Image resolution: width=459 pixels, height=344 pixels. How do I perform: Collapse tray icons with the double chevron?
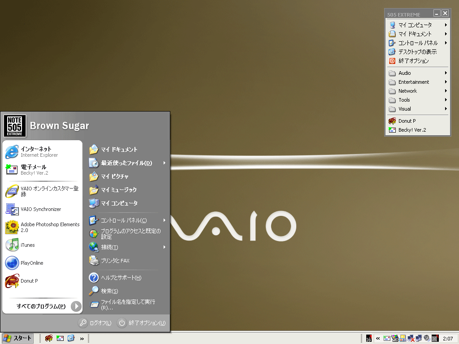tap(378, 339)
